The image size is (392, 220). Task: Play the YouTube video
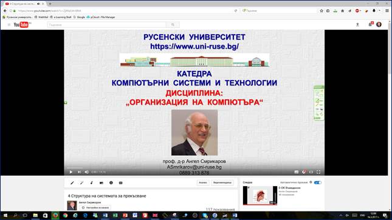[x=71, y=172]
